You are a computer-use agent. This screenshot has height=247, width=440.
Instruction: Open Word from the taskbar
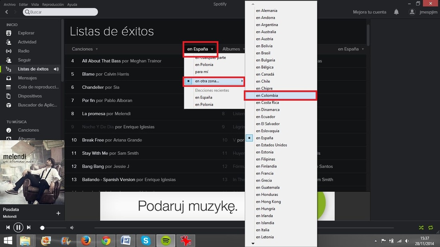coord(126,241)
